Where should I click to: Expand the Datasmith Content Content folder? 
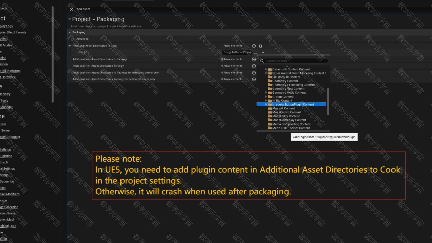click(266, 69)
